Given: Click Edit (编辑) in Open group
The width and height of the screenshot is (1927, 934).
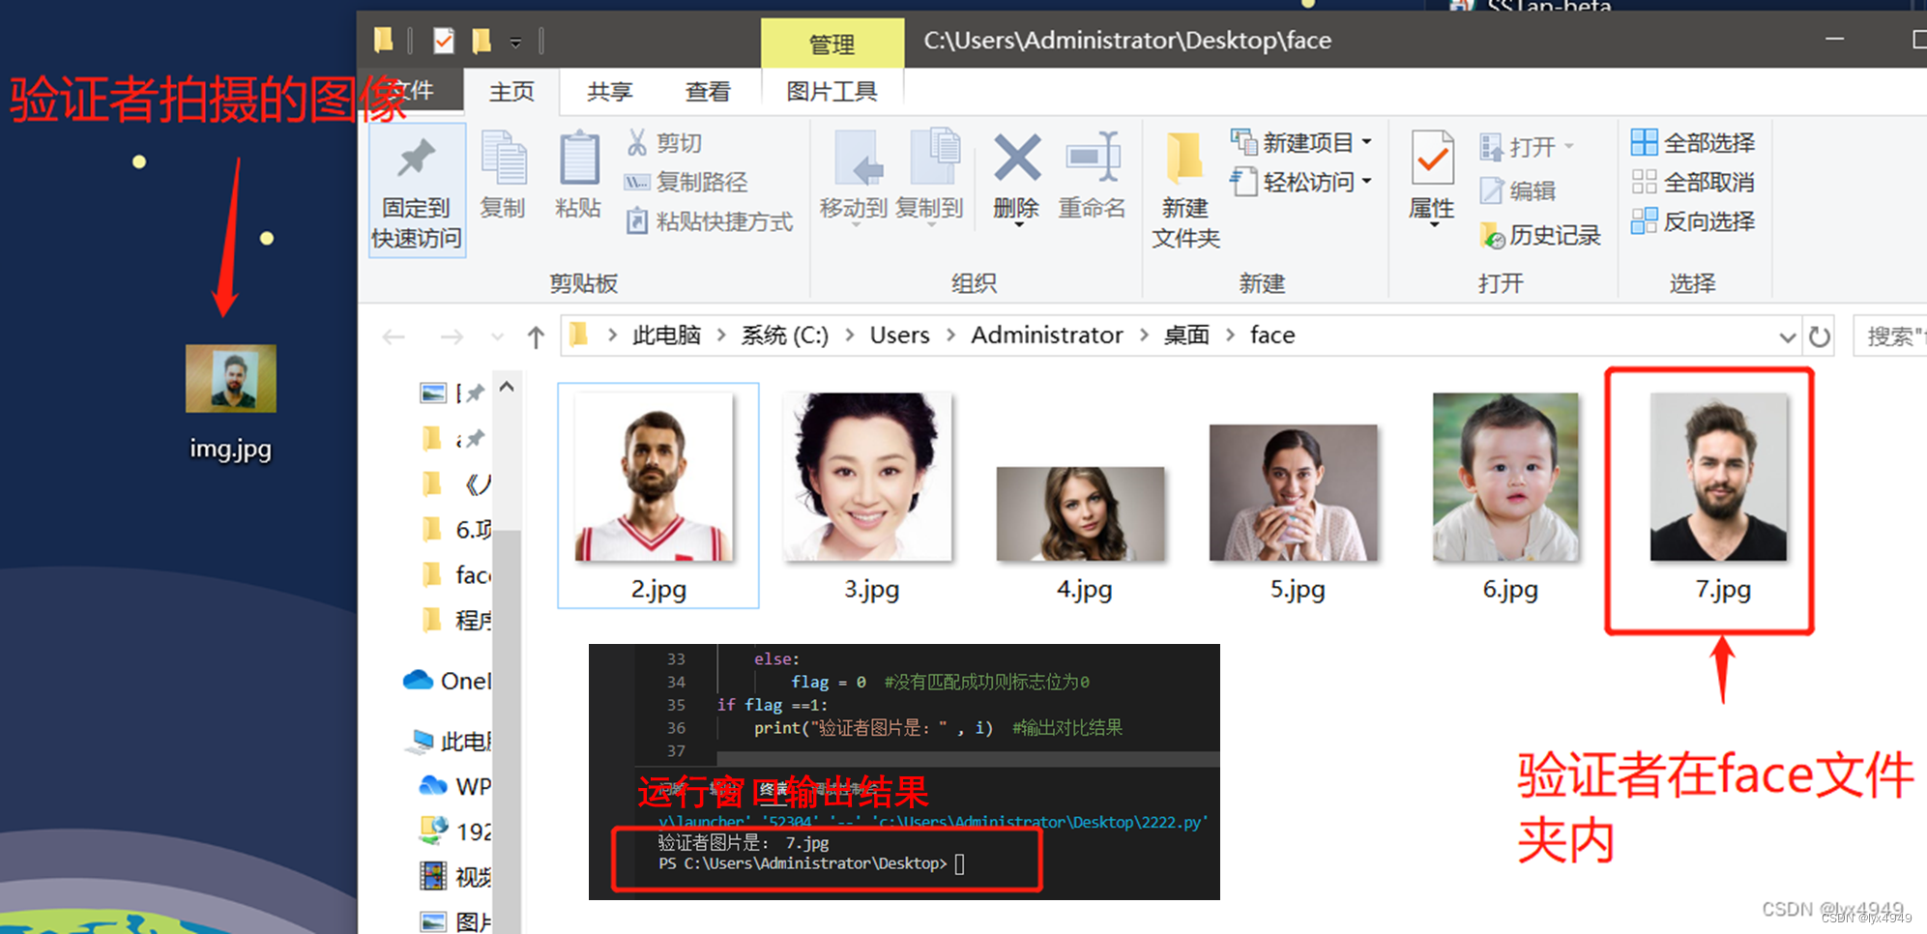Looking at the screenshot, I should [x=1518, y=190].
